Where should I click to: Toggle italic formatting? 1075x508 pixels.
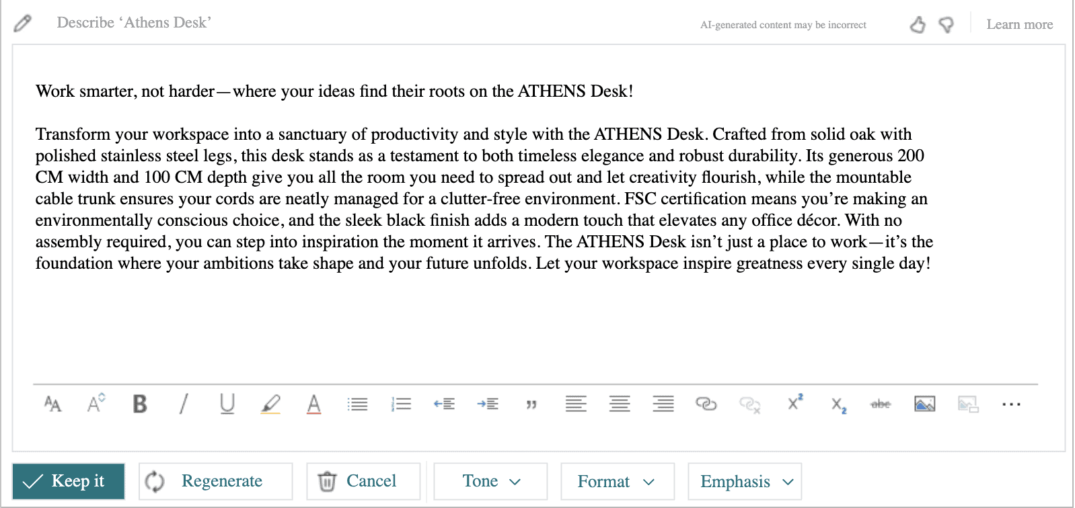[x=184, y=404]
